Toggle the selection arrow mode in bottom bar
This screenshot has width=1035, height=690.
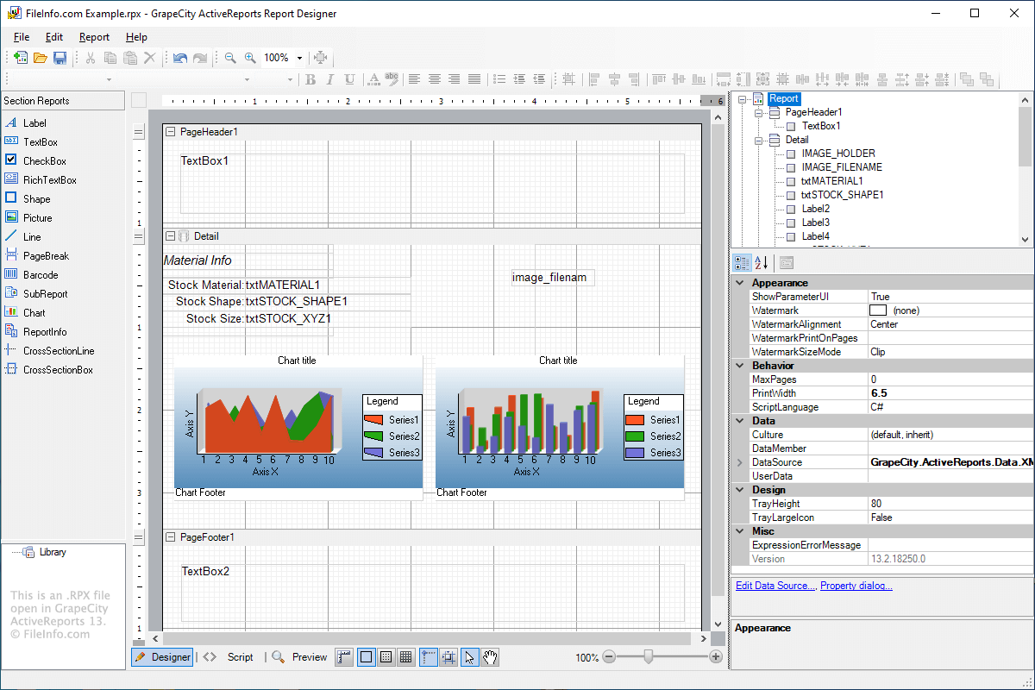coord(470,657)
